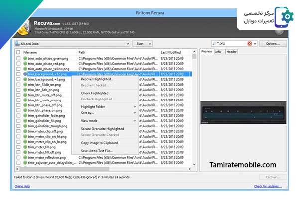Expand the Highlight Folder submenu
This screenshot has width=299, height=199.
point(108,107)
